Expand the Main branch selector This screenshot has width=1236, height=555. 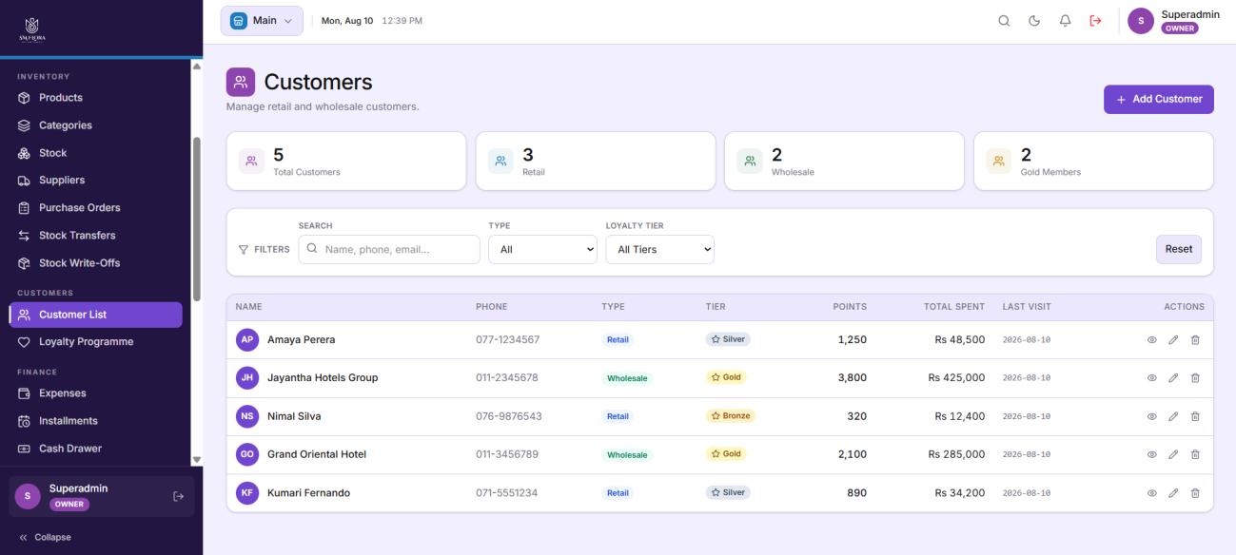coord(262,21)
